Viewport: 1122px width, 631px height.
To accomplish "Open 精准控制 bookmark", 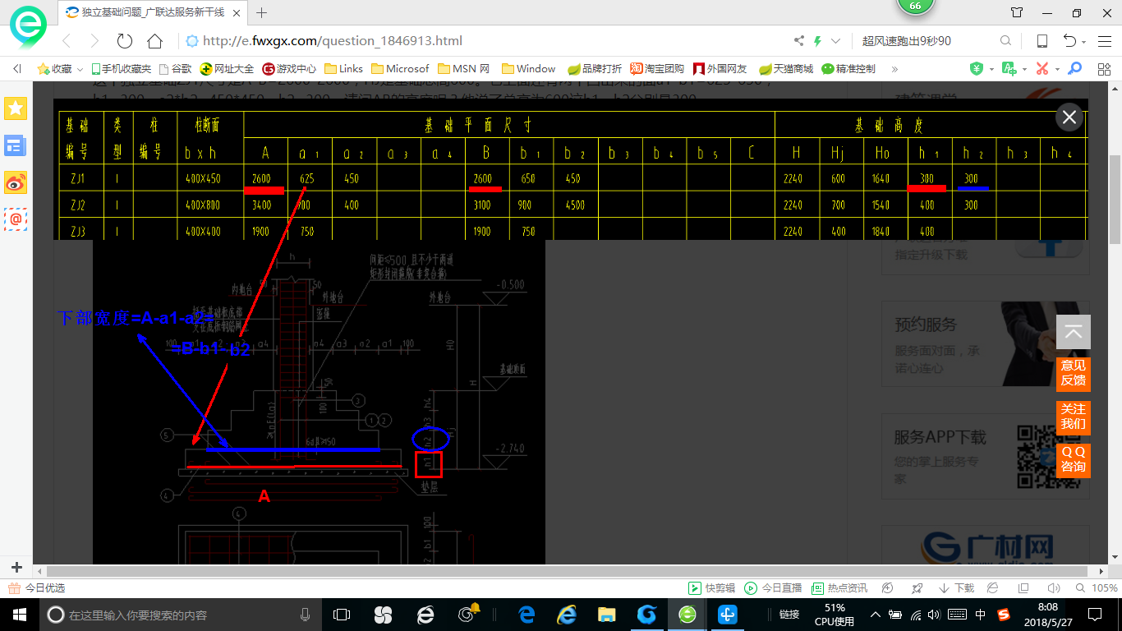I will (848, 69).
